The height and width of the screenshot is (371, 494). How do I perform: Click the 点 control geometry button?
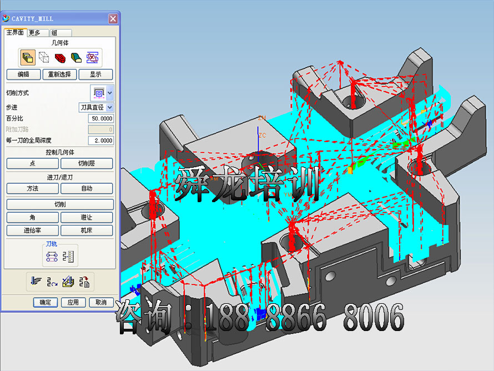pyautogui.click(x=32, y=163)
